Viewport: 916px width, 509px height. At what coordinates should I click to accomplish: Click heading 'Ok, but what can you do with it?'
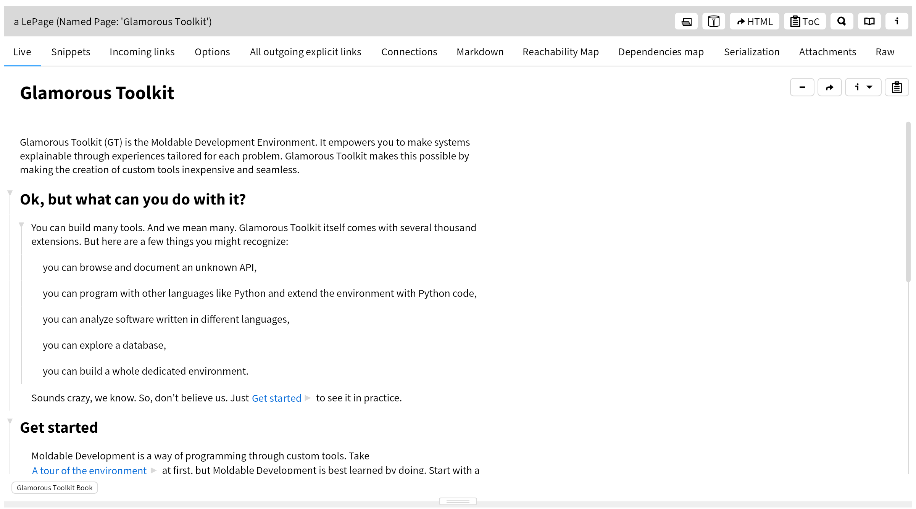click(x=133, y=199)
